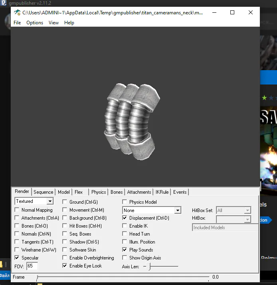Select the Render tab
The height and width of the screenshot is (285, 277).
22,191
